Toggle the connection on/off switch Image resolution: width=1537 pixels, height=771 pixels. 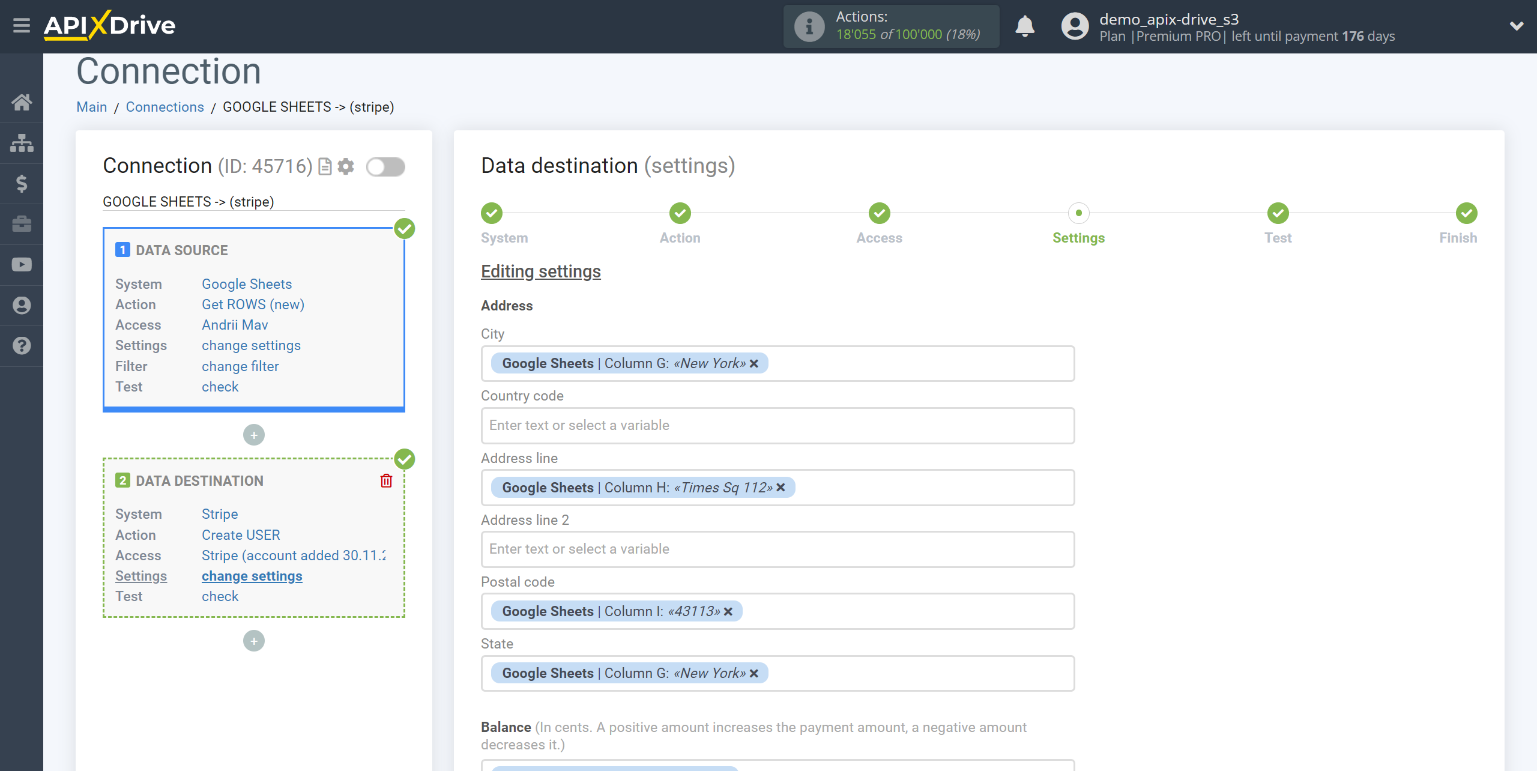[385, 167]
